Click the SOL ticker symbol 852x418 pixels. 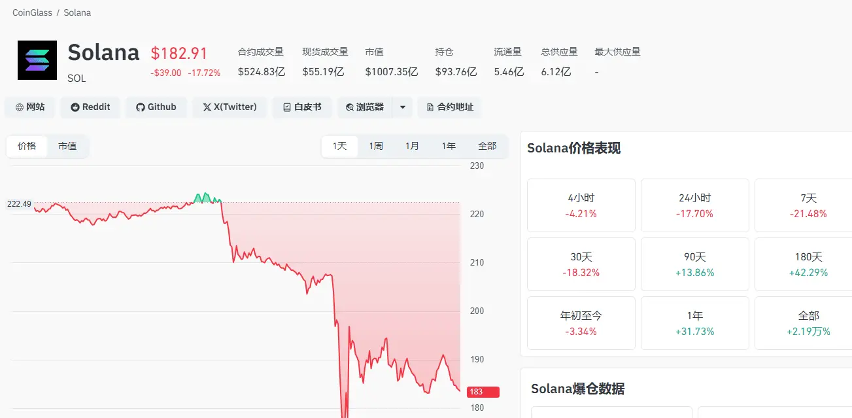click(x=77, y=78)
